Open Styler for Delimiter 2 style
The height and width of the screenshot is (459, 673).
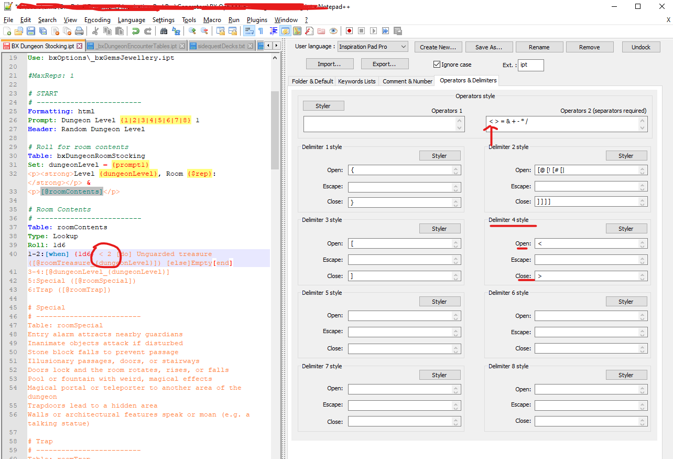[626, 156]
